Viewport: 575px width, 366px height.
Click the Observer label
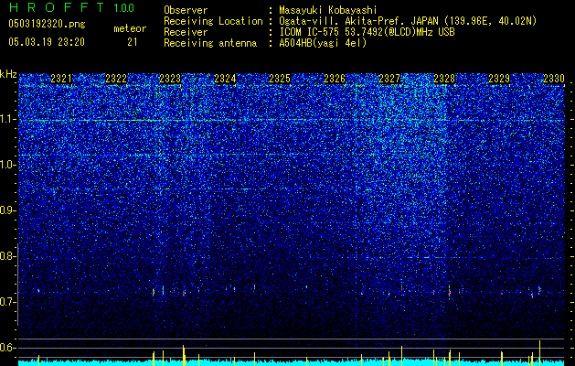click(x=186, y=10)
